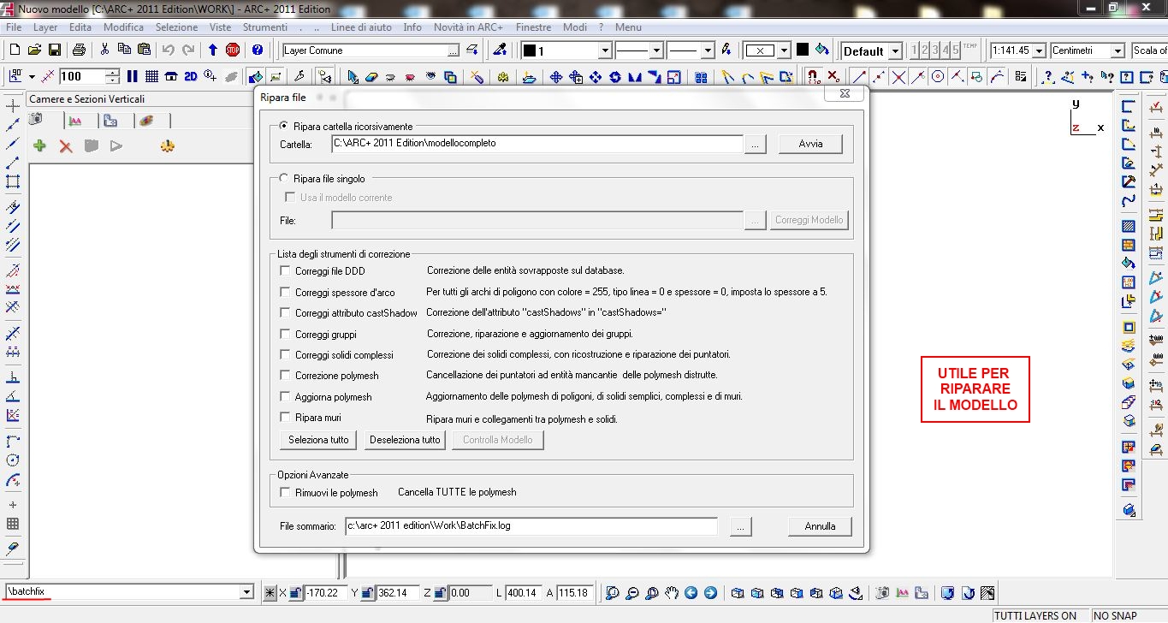The height and width of the screenshot is (623, 1168).
Task: Click the blue up arrow icon
Action: (x=213, y=50)
